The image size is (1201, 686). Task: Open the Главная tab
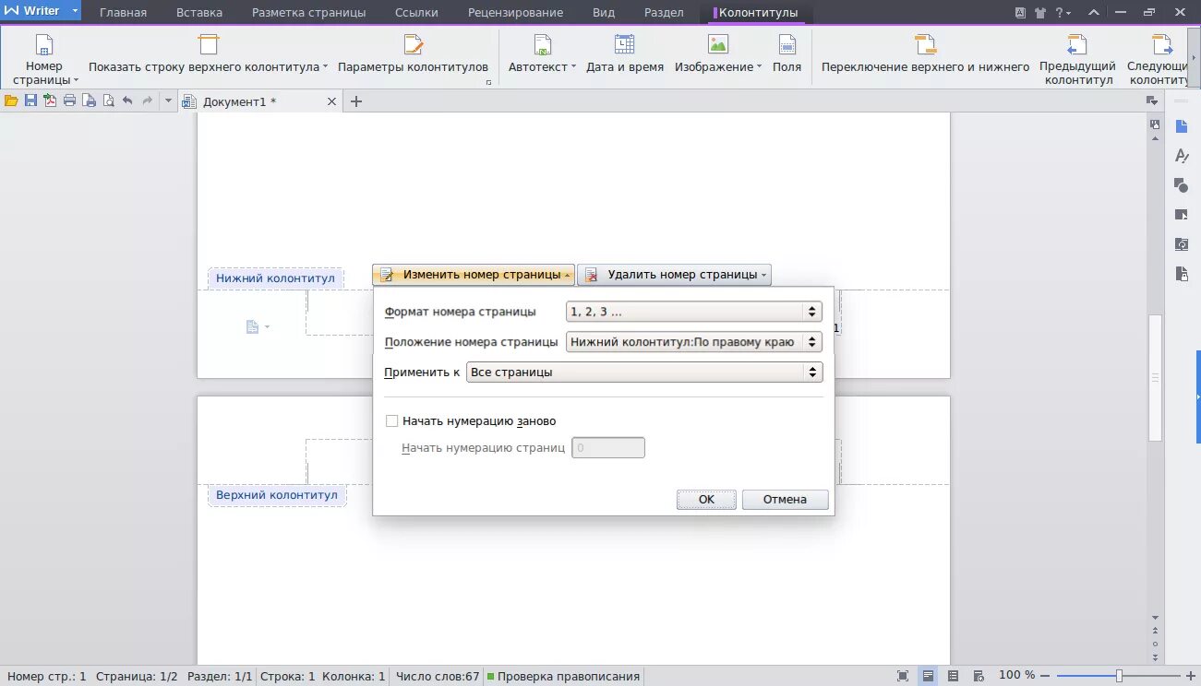point(123,13)
